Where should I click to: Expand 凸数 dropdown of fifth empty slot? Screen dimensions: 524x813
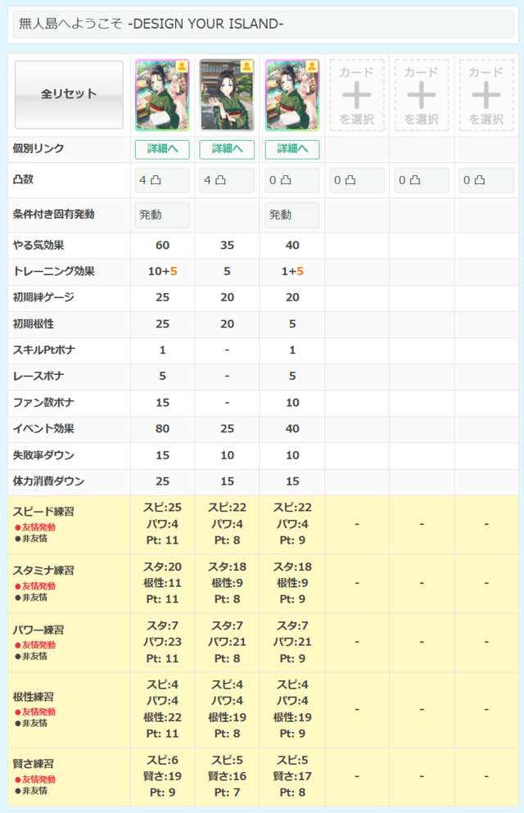coord(422,180)
